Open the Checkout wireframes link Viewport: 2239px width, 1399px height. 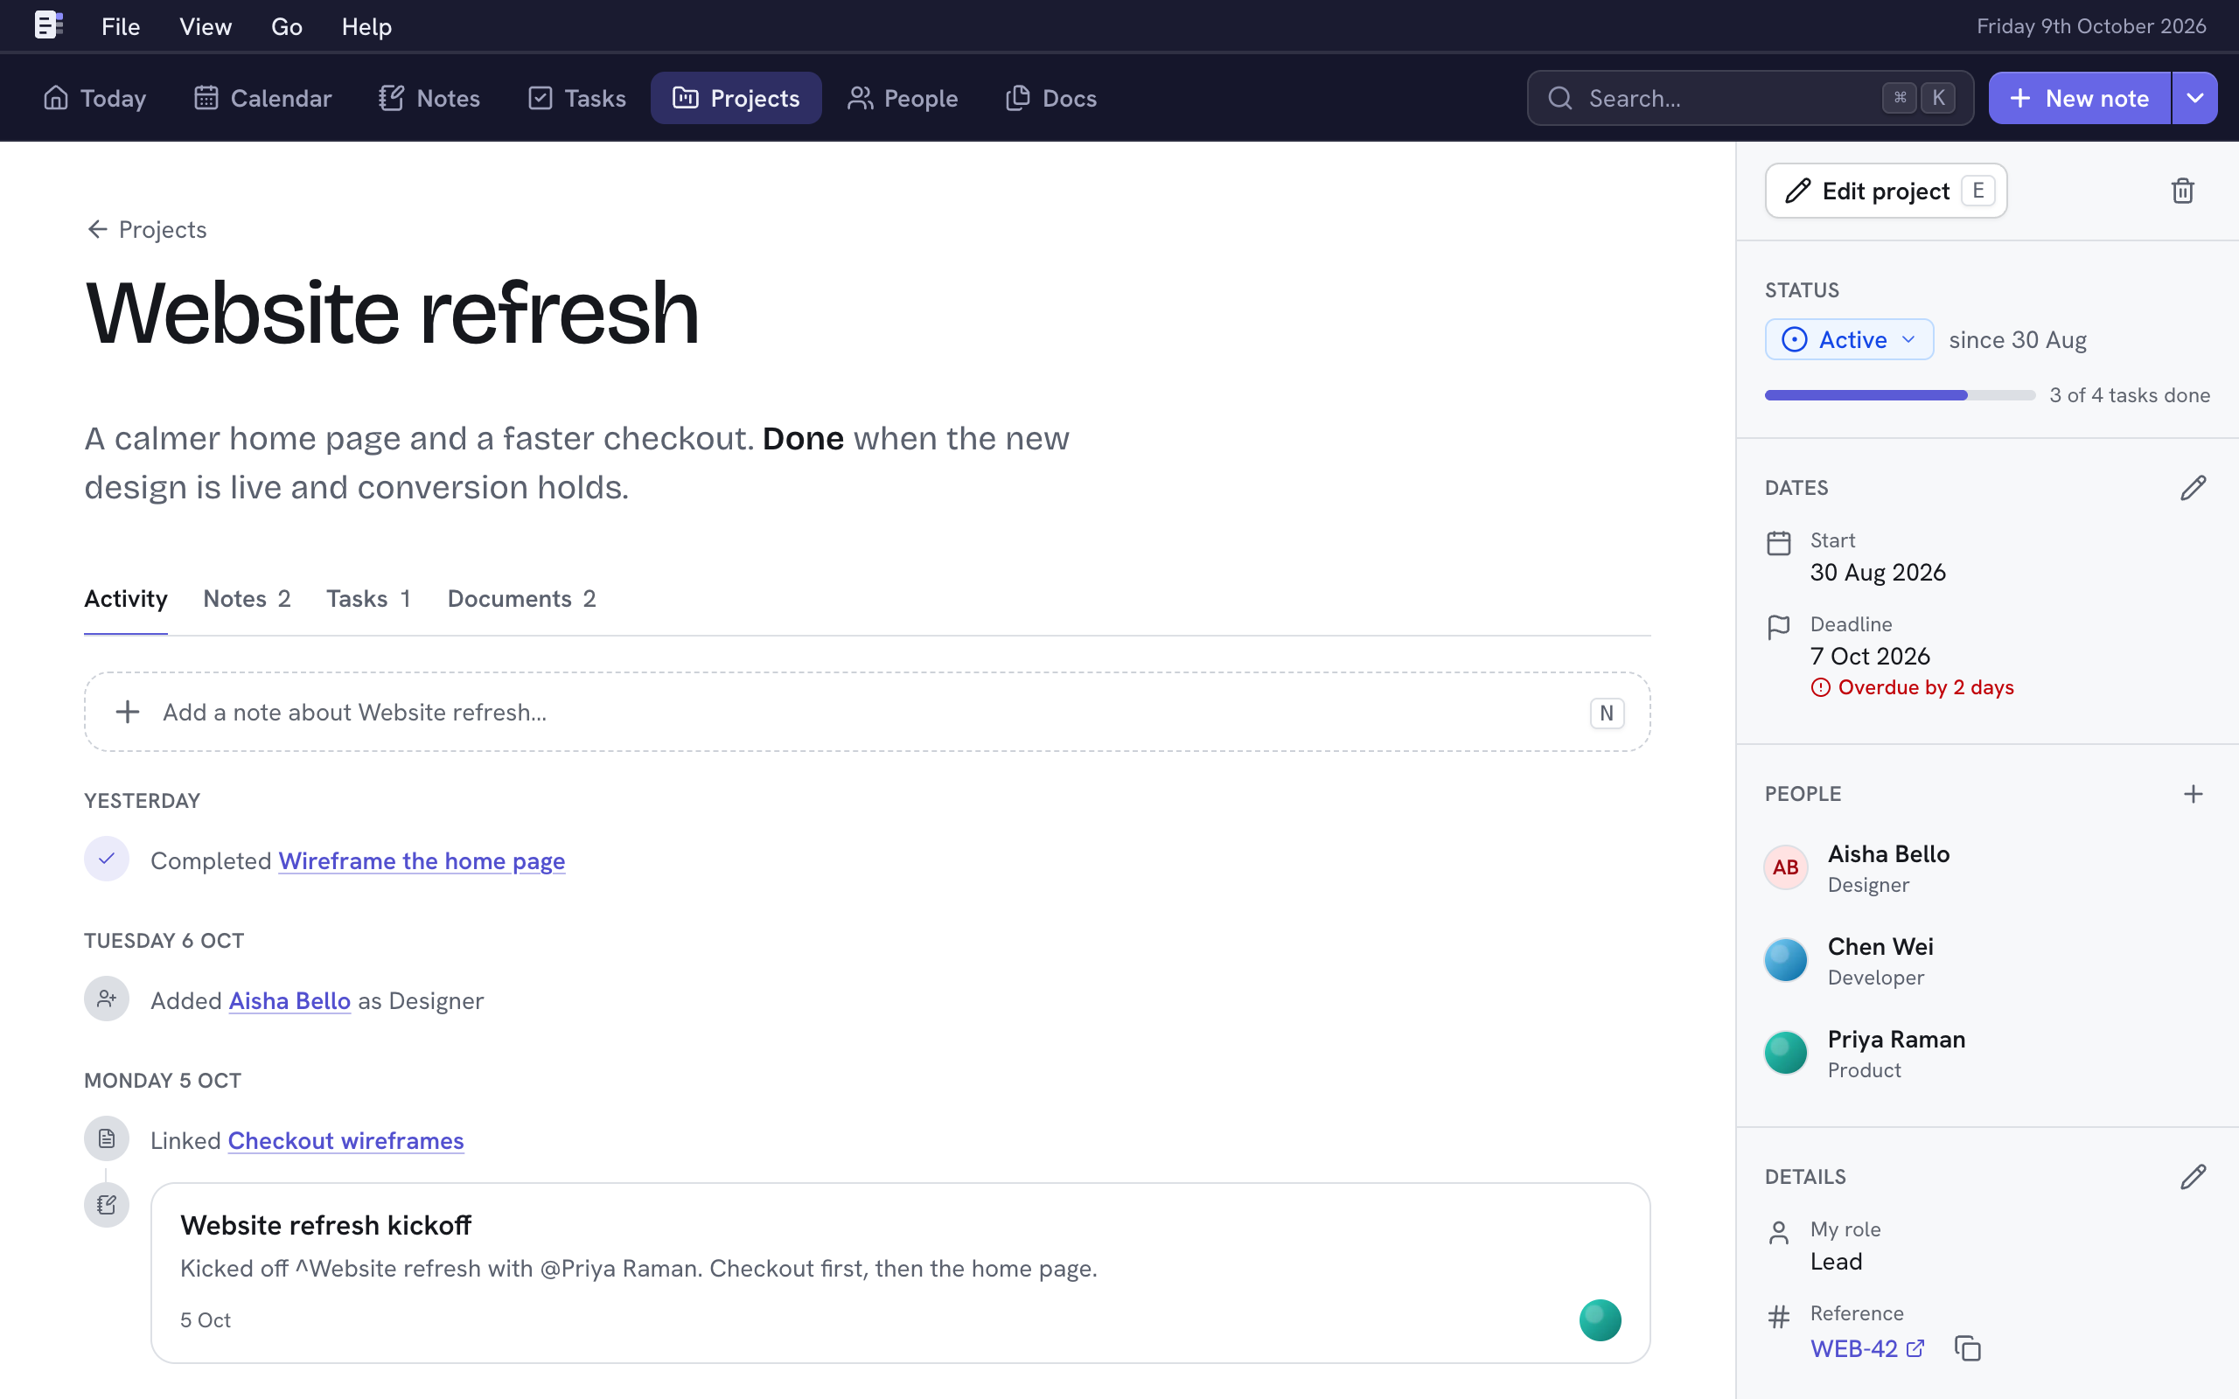346,1140
